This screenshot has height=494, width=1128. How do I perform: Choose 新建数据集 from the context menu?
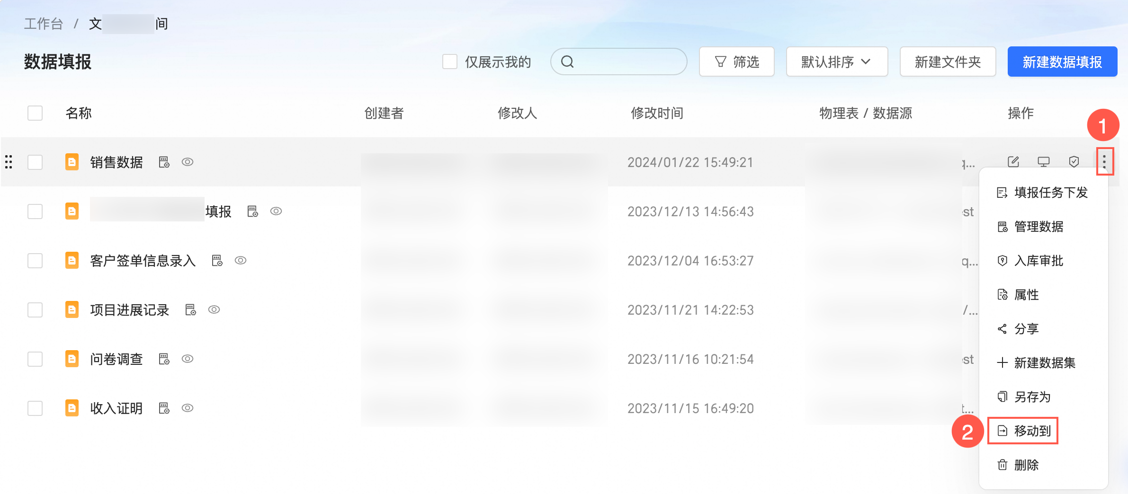click(x=1043, y=363)
